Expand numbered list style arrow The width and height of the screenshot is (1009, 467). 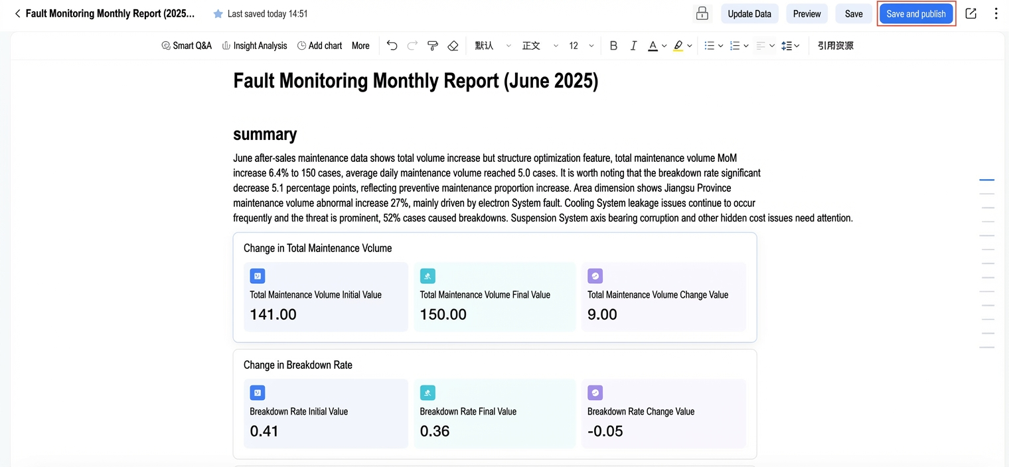pyautogui.click(x=746, y=46)
